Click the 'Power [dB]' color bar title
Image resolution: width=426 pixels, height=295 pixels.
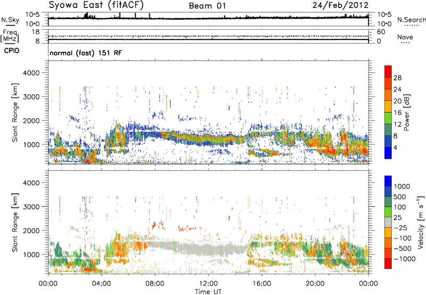click(407, 112)
